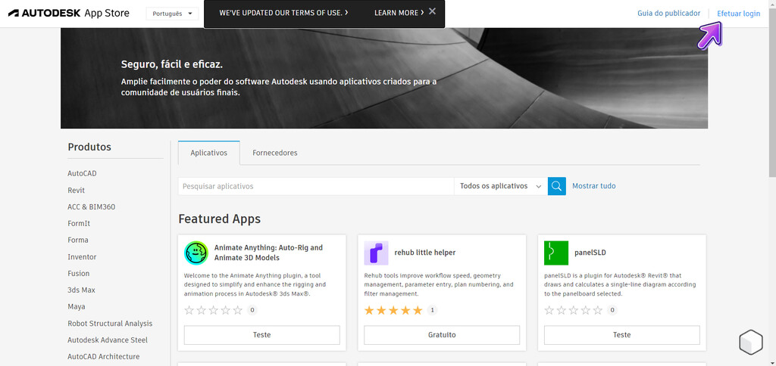
Task: Click Learn More in terms banner
Action: [x=399, y=13]
